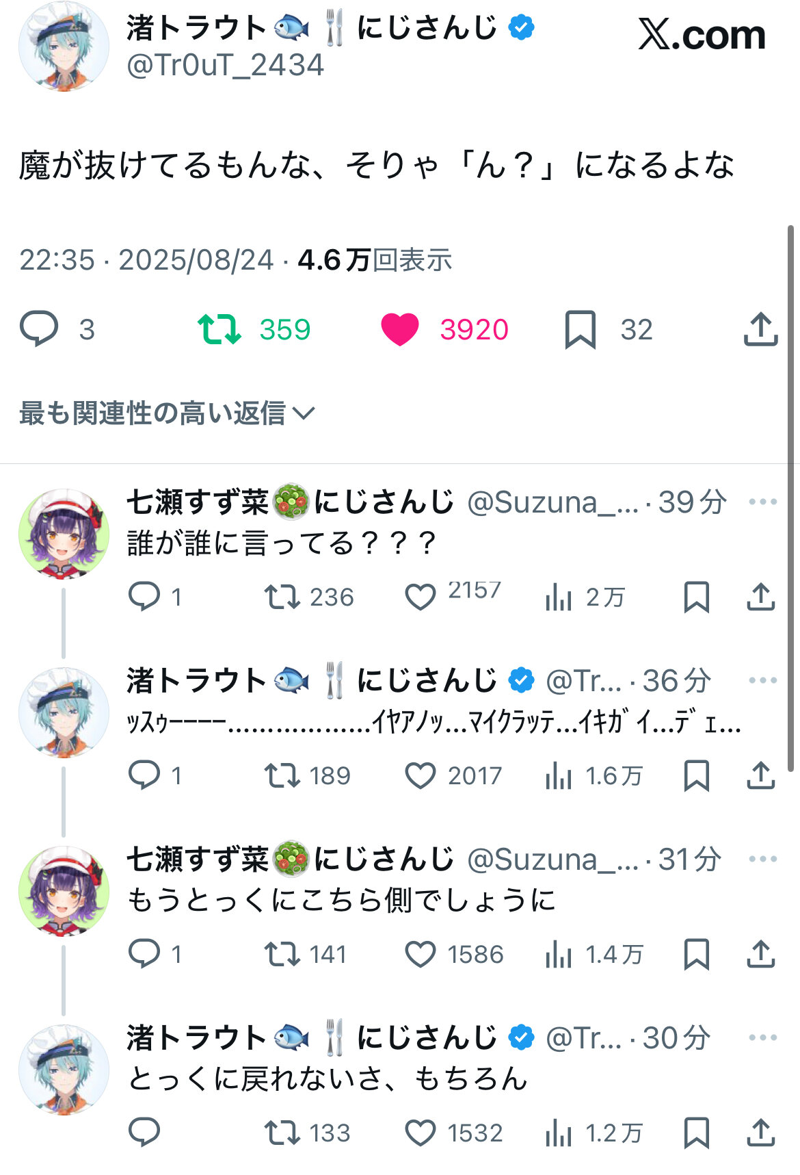The height and width of the screenshot is (1175, 800).
Task: Reply to the main post by 渚トラウト
Action: pos(39,329)
